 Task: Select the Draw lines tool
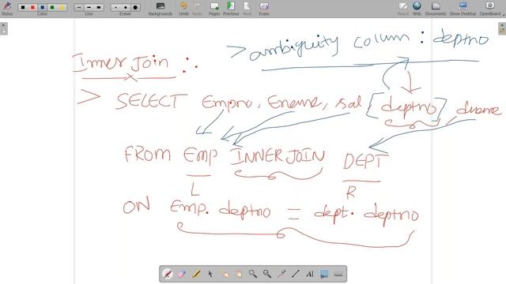point(295,274)
